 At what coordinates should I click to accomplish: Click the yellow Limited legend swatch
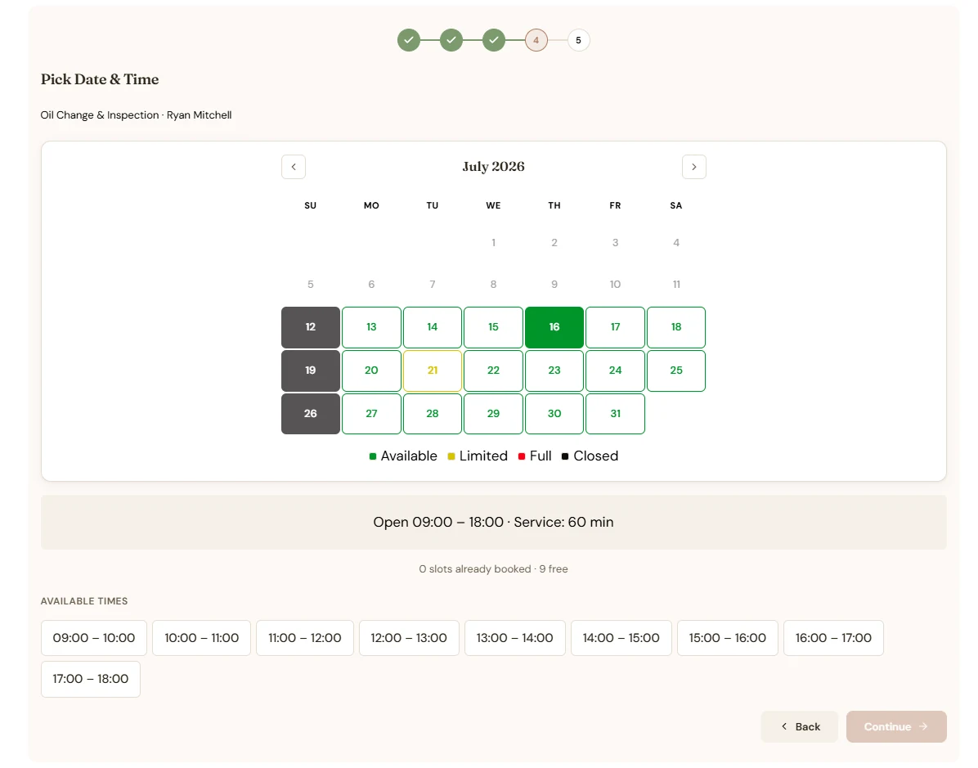(x=451, y=456)
